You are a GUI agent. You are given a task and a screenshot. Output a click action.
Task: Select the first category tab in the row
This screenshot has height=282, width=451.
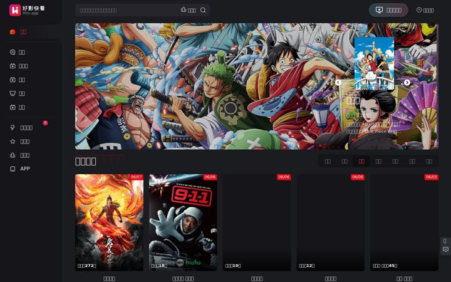tap(328, 162)
